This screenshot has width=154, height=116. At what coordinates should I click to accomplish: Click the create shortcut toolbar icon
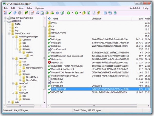pos(33,13)
